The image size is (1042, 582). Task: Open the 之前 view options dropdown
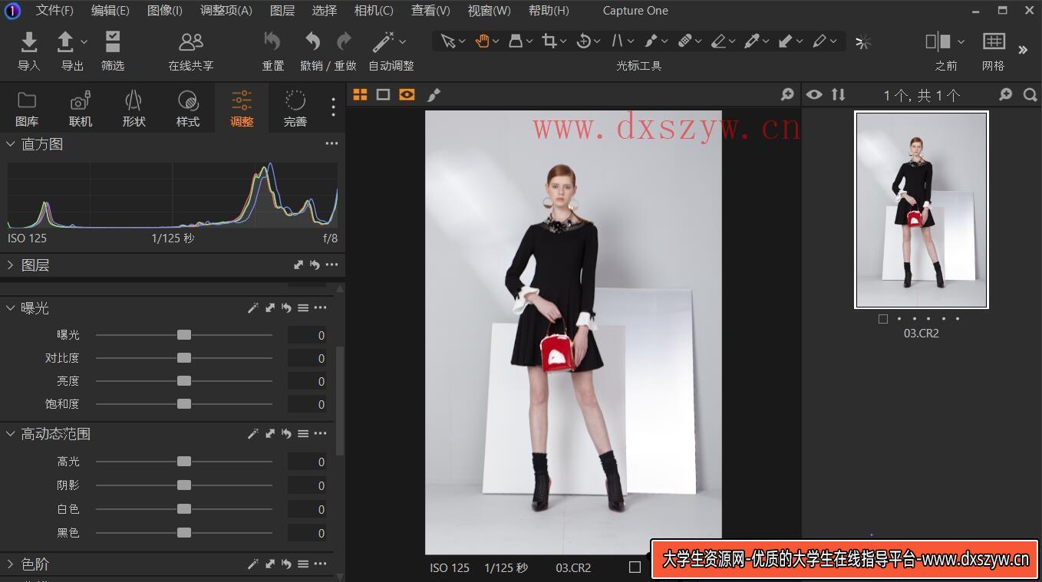[961, 42]
